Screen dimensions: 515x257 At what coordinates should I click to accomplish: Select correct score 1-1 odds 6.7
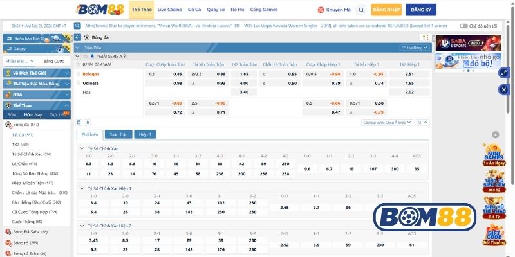coord(329,169)
